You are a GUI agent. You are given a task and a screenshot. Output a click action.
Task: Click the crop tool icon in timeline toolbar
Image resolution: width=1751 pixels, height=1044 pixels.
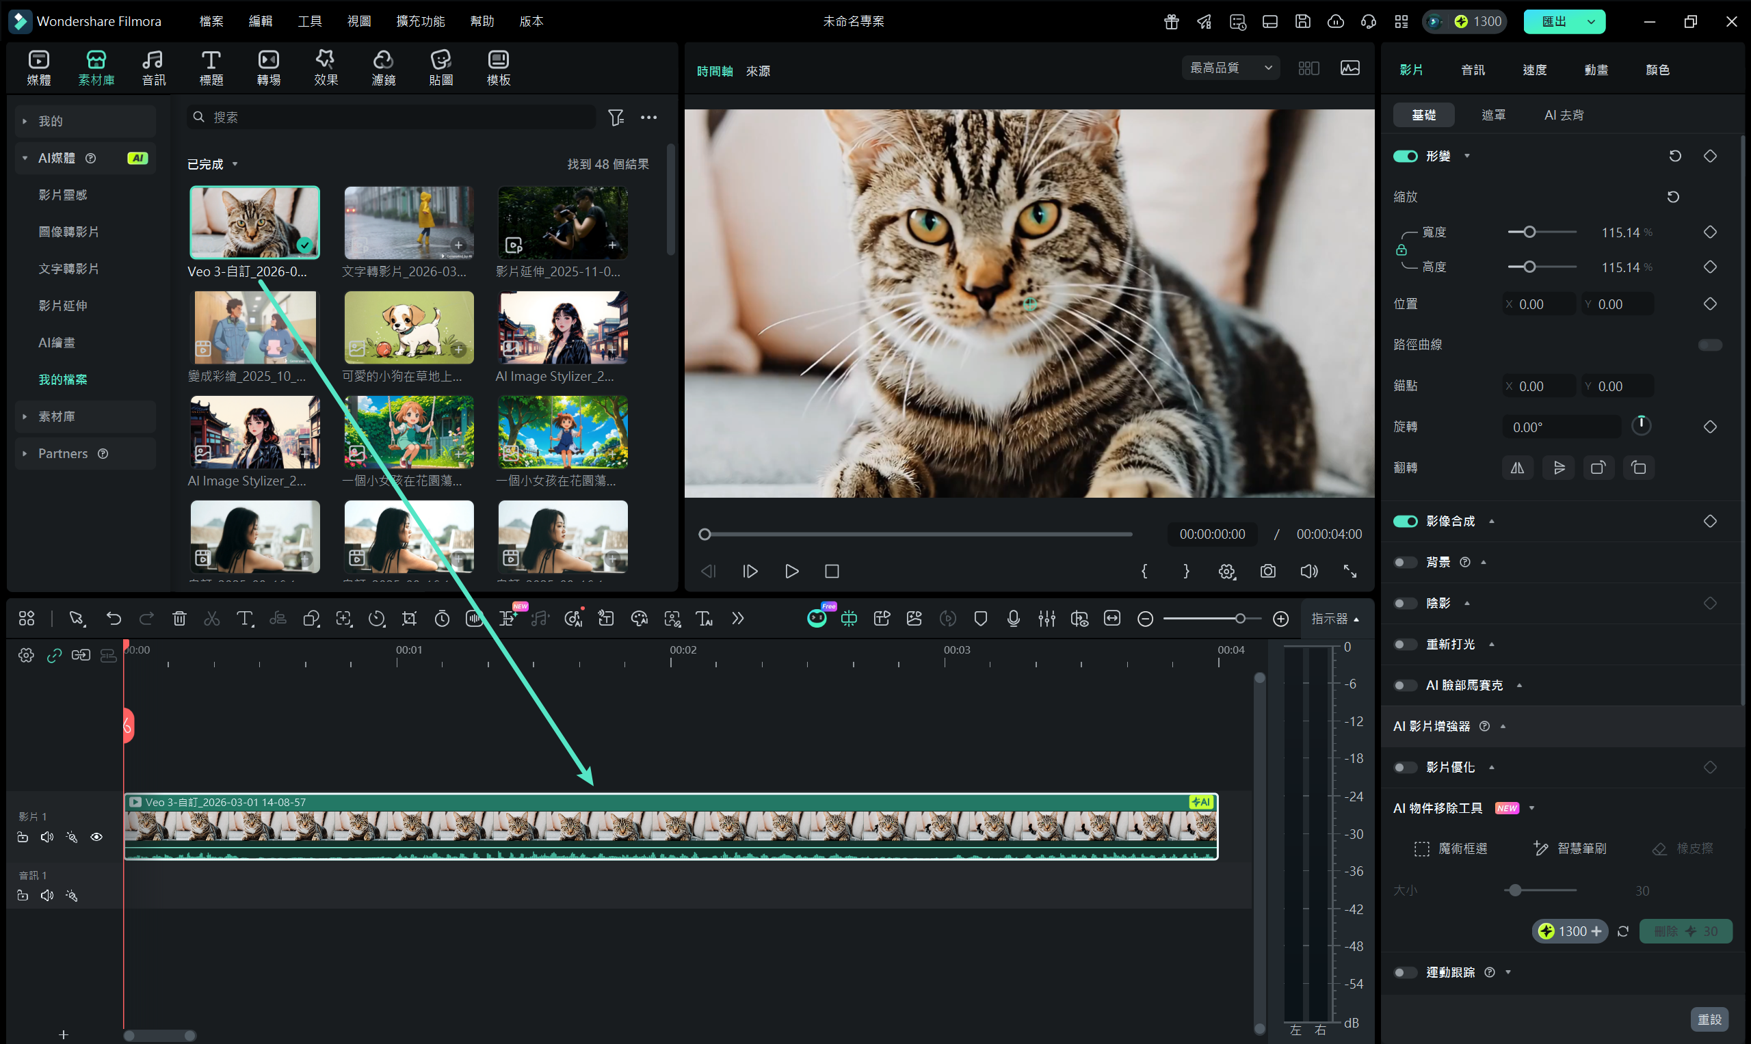[x=409, y=618]
